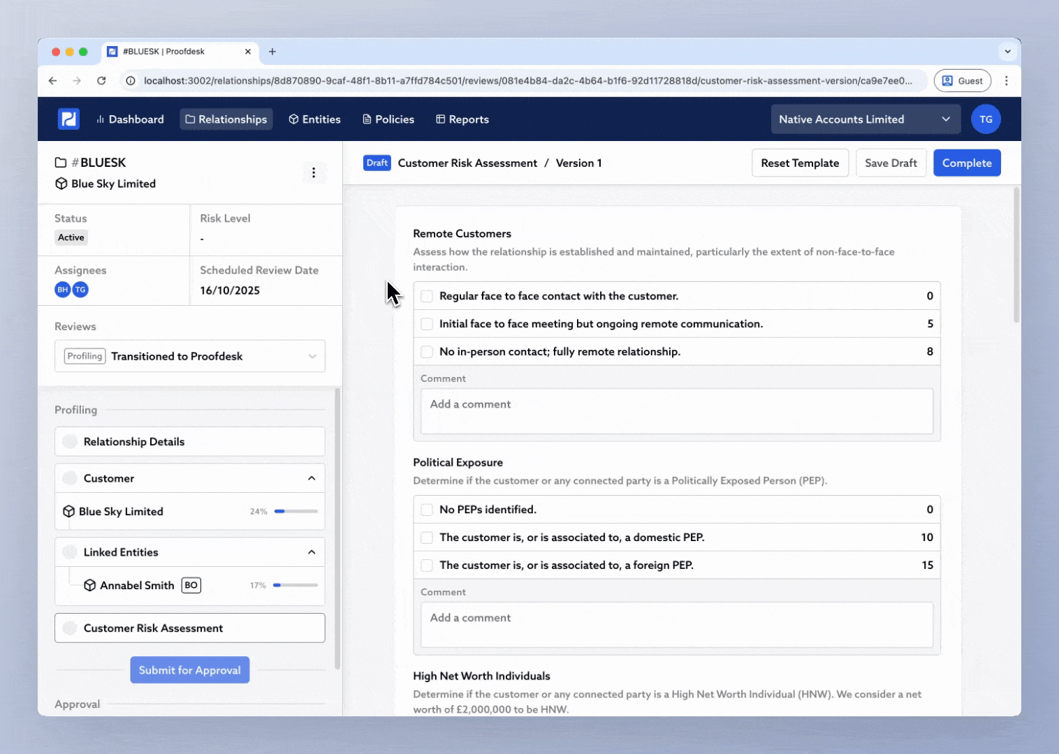The image size is (1059, 754).
Task: Click the Save Draft button
Action: 891,163
